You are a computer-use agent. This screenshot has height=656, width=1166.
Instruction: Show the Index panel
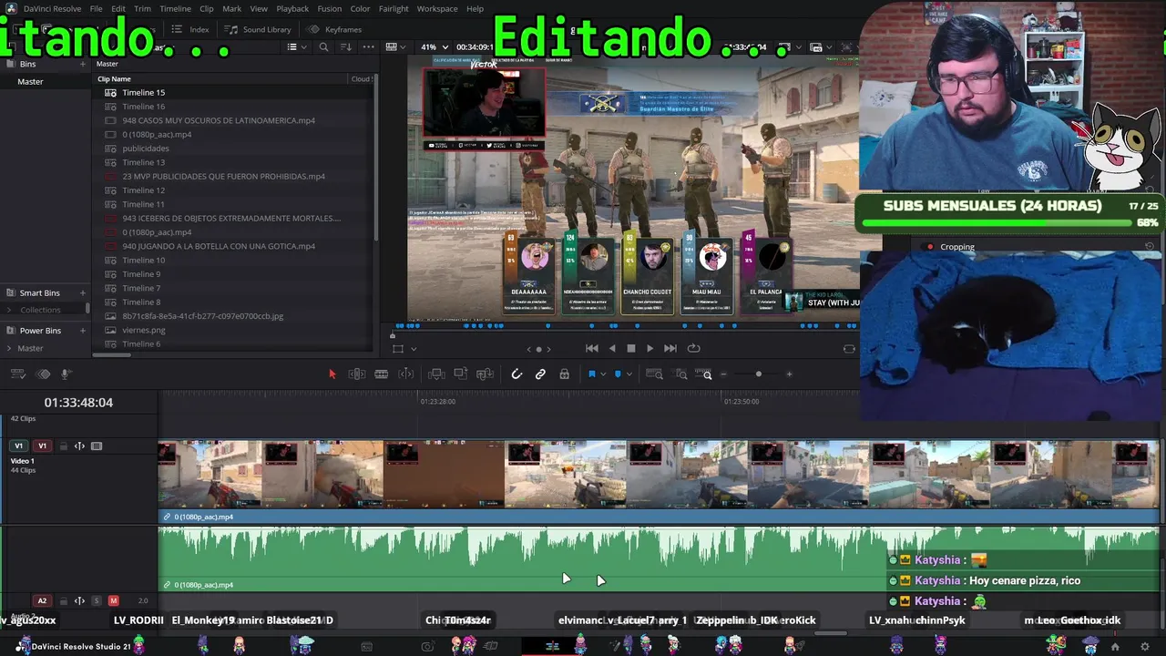[x=190, y=29]
